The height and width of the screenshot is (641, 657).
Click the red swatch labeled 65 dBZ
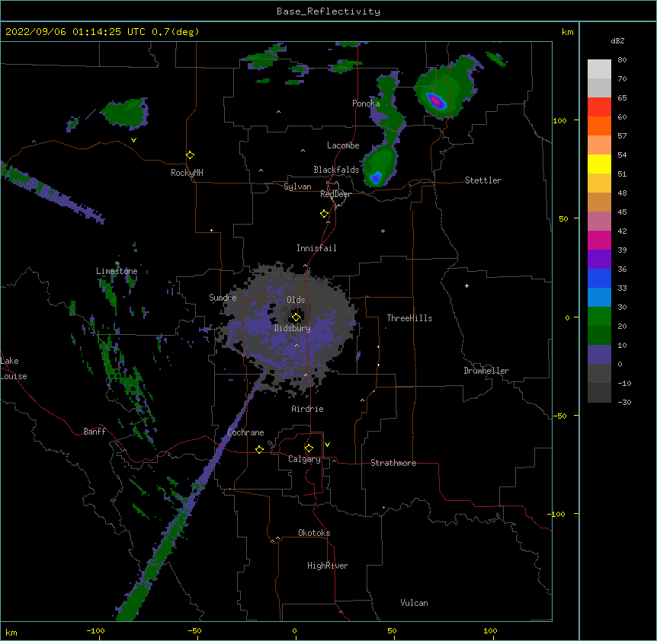[599, 107]
